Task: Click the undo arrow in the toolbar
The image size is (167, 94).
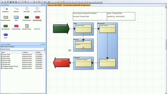Action: [x=28, y=2]
